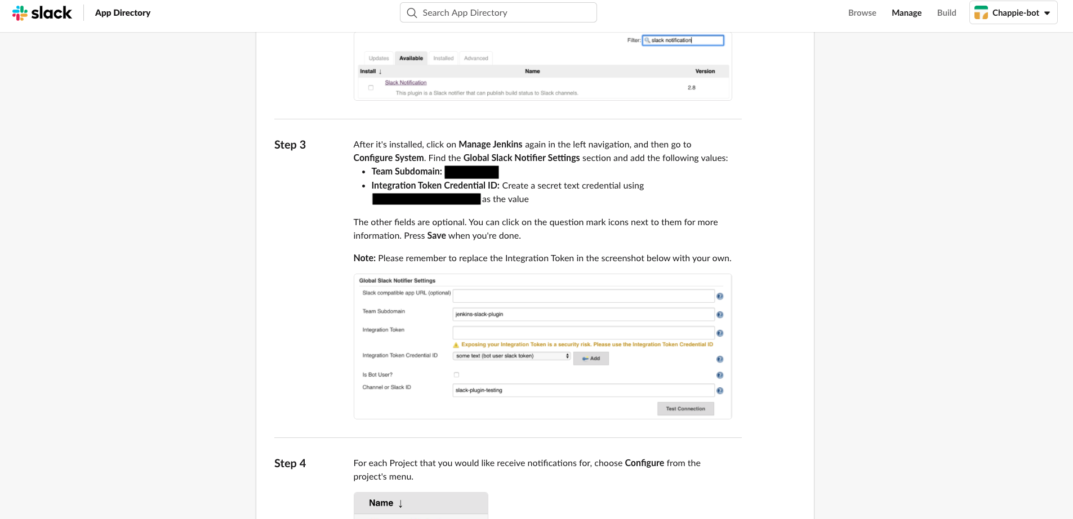Select the redacted integration token value
The image size is (1073, 519).
click(426, 199)
